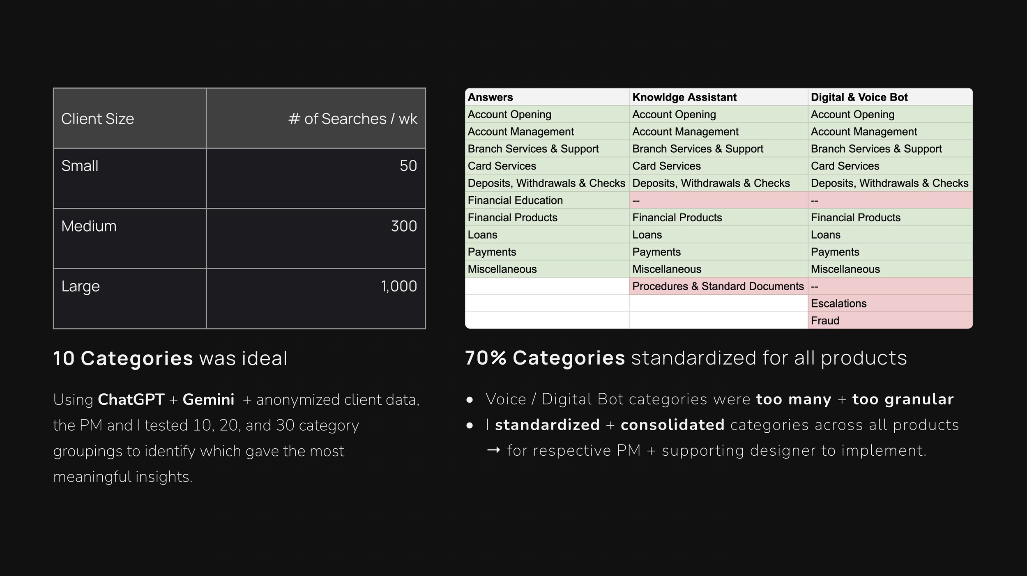Select the 'Large' client size cell
This screenshot has width=1027, height=576.
pyautogui.click(x=130, y=298)
